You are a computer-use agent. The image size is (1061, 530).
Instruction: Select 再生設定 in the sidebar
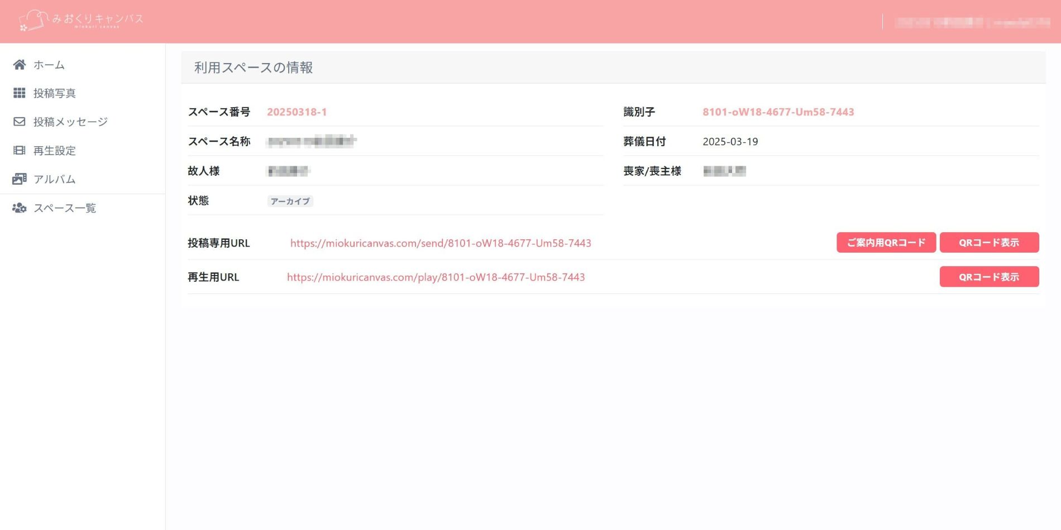tap(55, 151)
